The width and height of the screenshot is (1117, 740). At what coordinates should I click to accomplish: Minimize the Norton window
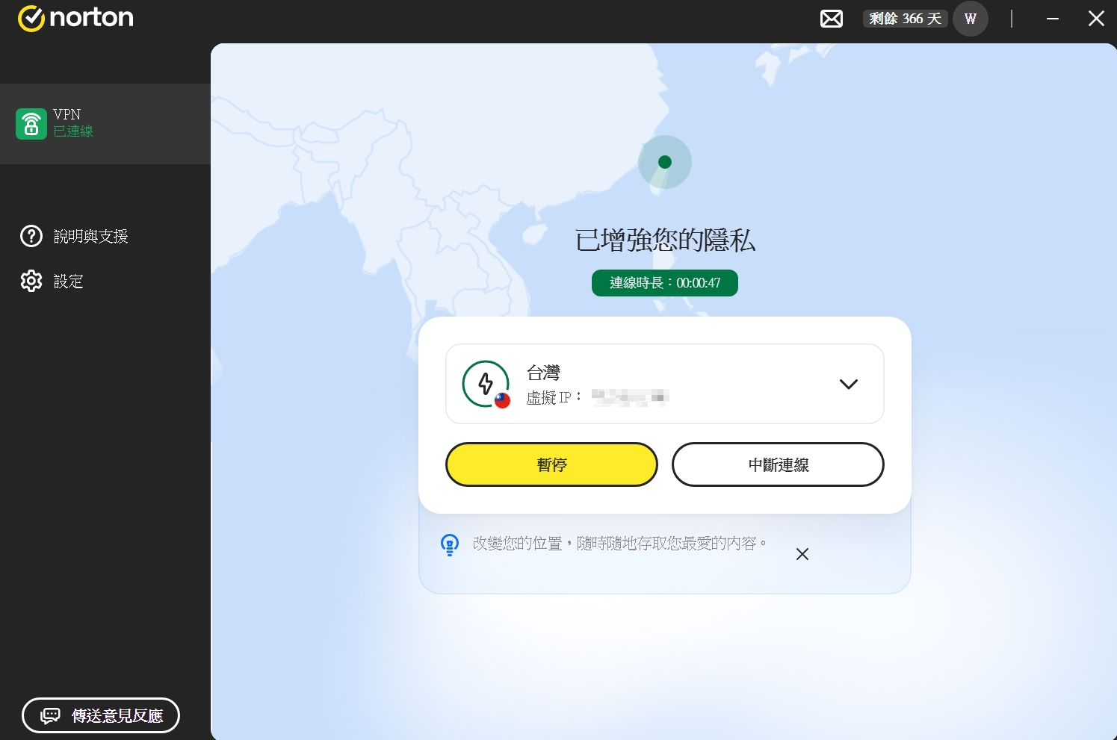(x=1052, y=19)
